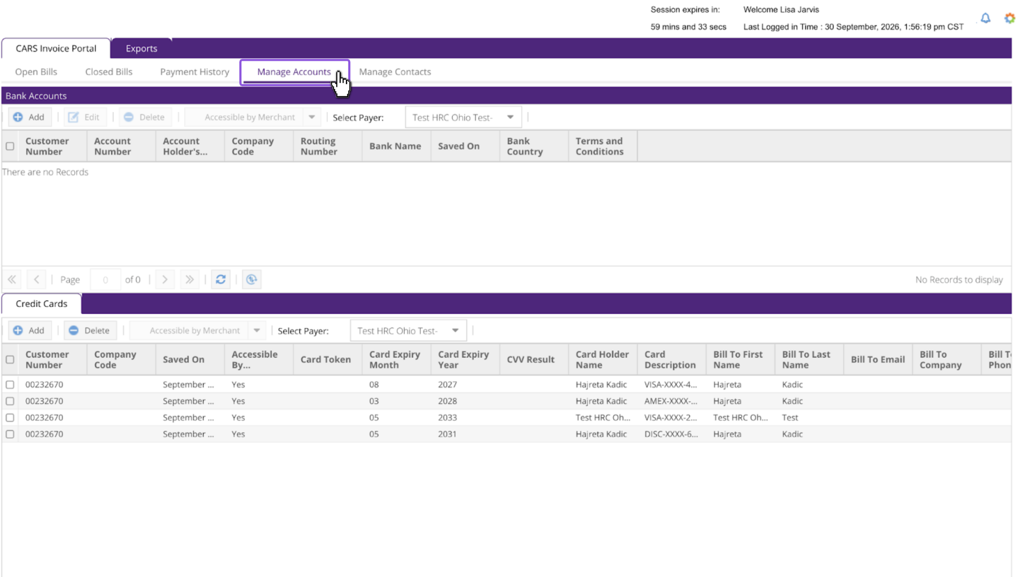1025x577 pixels.
Task: Switch to CARS Invoice Portal tab
Action: [56, 48]
